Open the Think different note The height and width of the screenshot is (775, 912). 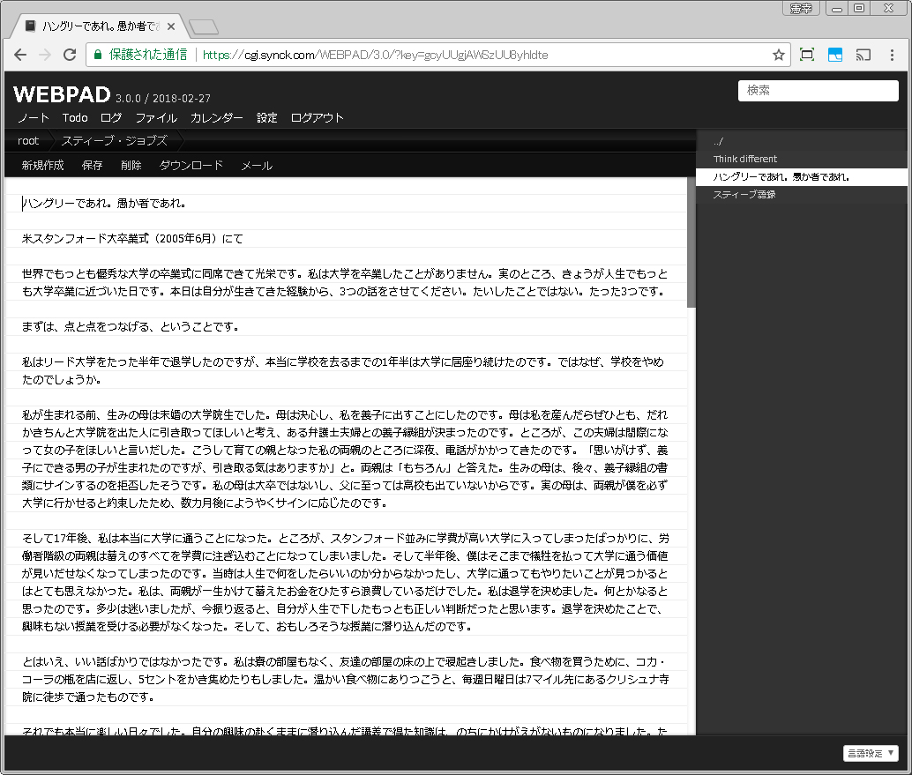pyautogui.click(x=802, y=159)
